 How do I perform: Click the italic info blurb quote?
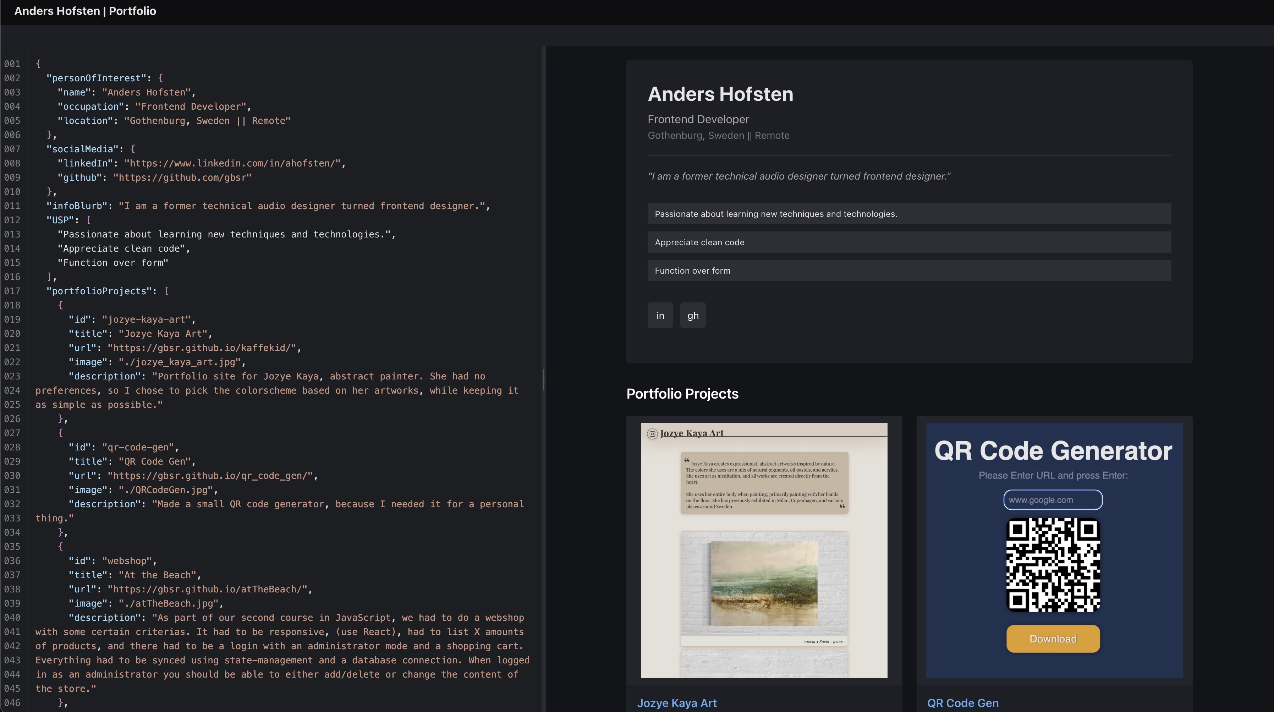[x=799, y=176]
